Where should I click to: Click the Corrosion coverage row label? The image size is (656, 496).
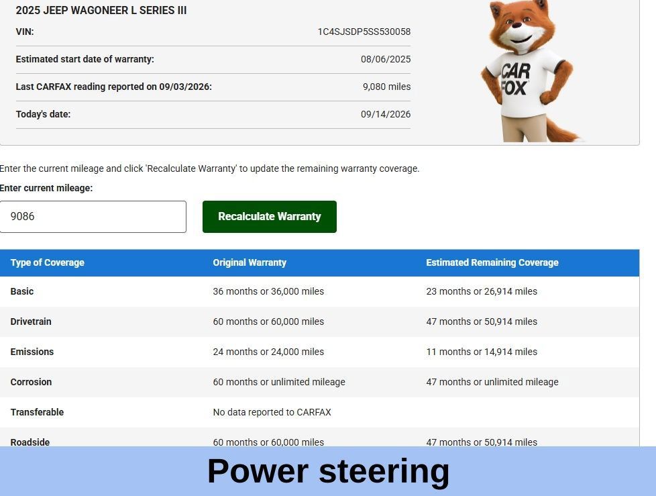coord(31,382)
